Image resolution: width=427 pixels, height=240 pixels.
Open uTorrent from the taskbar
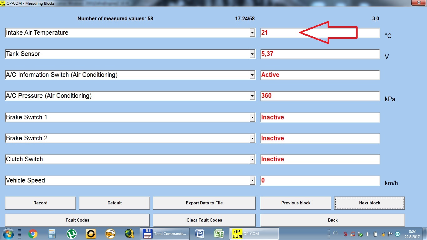click(72, 233)
